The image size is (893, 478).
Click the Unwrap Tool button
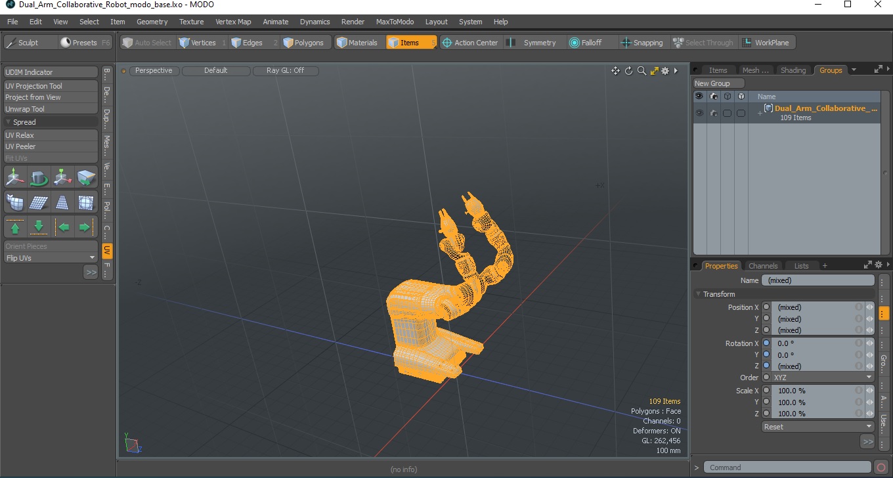[51, 109]
